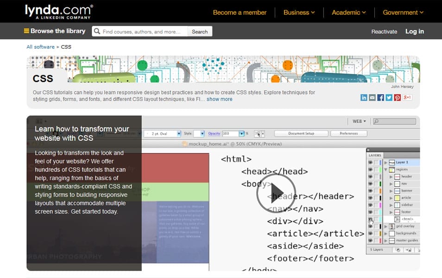Screen dimensions: 442x278
Task: Open the Pinterest sharing icon
Action: coord(397,97)
